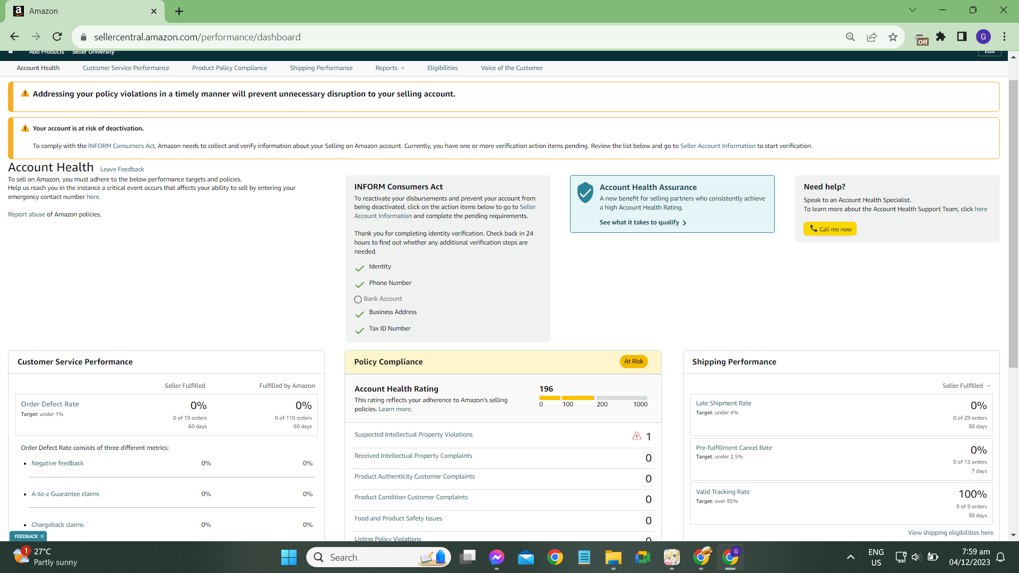Click the warning icon beside Suspected Intellectual Property Violations
The width and height of the screenshot is (1019, 573).
637,436
